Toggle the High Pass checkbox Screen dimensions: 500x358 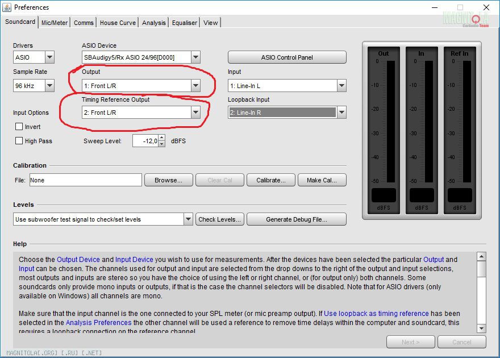pyautogui.click(x=19, y=141)
